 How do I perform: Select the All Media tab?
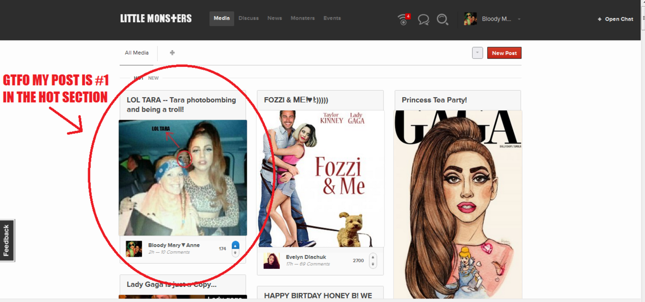137,53
